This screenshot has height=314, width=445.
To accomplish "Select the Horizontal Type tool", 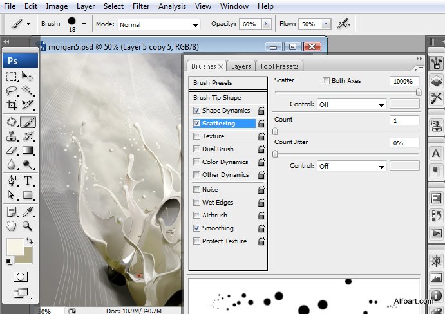I will click(28, 180).
